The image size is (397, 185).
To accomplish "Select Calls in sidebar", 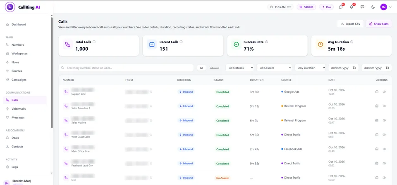I will (25, 100).
